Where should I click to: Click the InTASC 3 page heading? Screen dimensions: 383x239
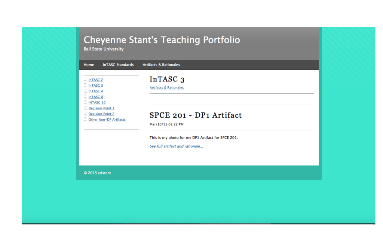[x=167, y=79]
